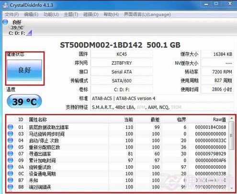Click the status orb for attribute 07
Image resolution: width=237 pixels, height=194 pixels.
point(11,154)
